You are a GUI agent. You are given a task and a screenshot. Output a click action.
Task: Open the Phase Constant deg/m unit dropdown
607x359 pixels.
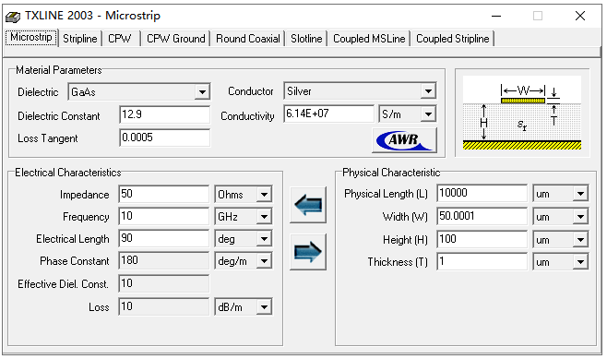[x=265, y=261]
